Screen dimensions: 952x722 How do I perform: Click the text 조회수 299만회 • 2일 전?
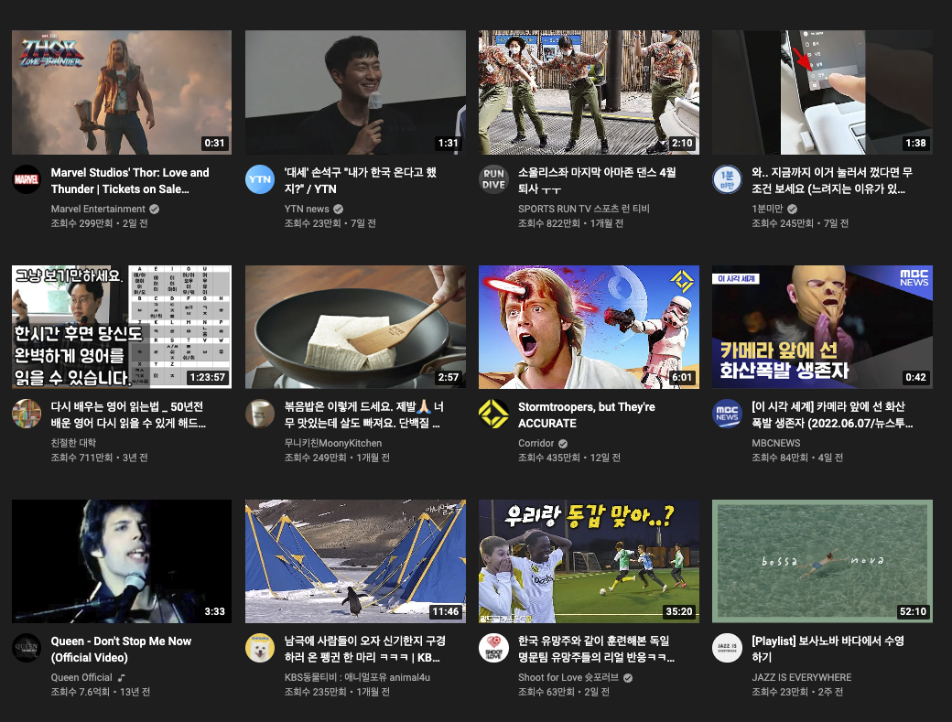[x=100, y=223]
